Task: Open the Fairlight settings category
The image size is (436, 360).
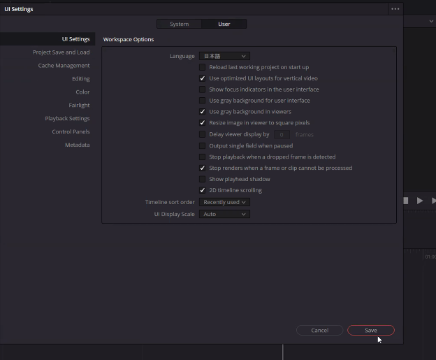Action: coord(79,106)
